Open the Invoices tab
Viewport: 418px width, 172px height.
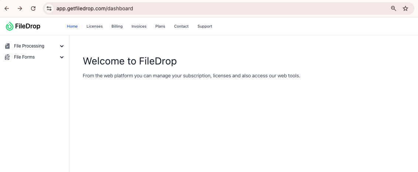pyautogui.click(x=139, y=27)
